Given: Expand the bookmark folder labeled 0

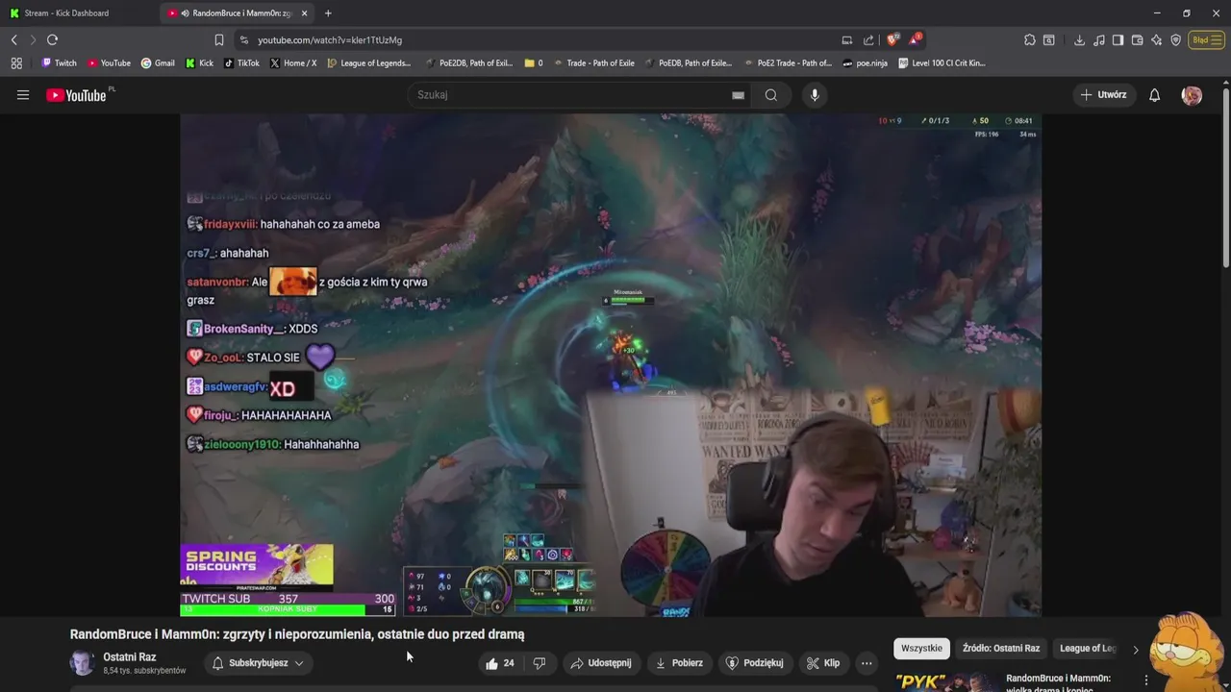Looking at the screenshot, I should click(534, 63).
